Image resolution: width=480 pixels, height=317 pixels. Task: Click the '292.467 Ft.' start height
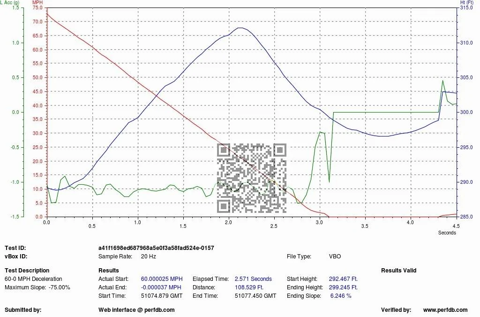[343, 279]
